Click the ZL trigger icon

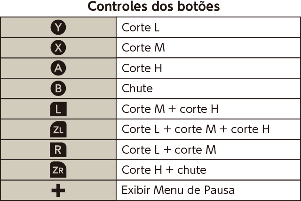(58, 129)
